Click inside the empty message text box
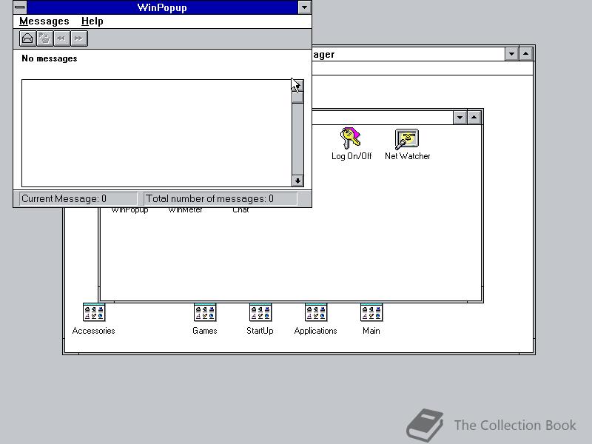The width and height of the screenshot is (592, 444). (157, 133)
